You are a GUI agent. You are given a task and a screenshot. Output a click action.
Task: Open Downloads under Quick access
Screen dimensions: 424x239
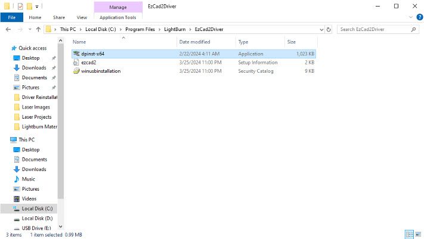click(x=34, y=67)
